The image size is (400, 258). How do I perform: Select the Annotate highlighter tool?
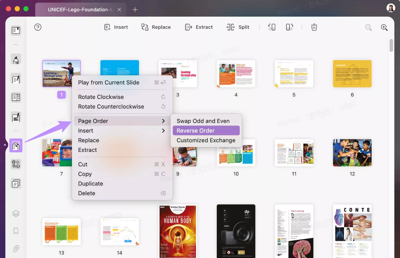16,59
